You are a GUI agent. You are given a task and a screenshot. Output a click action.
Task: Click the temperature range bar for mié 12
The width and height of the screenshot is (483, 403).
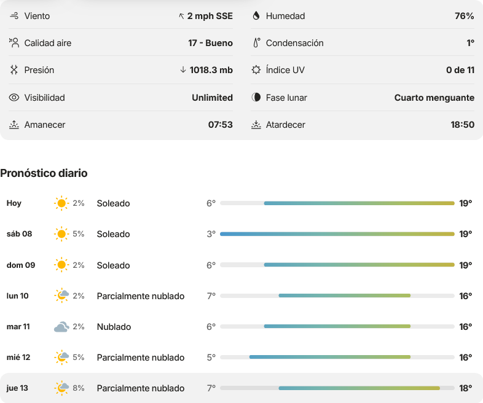tap(337, 357)
